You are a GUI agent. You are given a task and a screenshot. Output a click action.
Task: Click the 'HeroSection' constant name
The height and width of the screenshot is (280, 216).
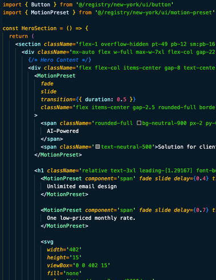coord(39,28)
